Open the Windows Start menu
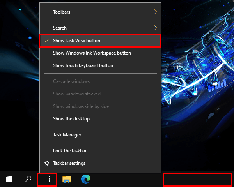 click(x=9, y=179)
